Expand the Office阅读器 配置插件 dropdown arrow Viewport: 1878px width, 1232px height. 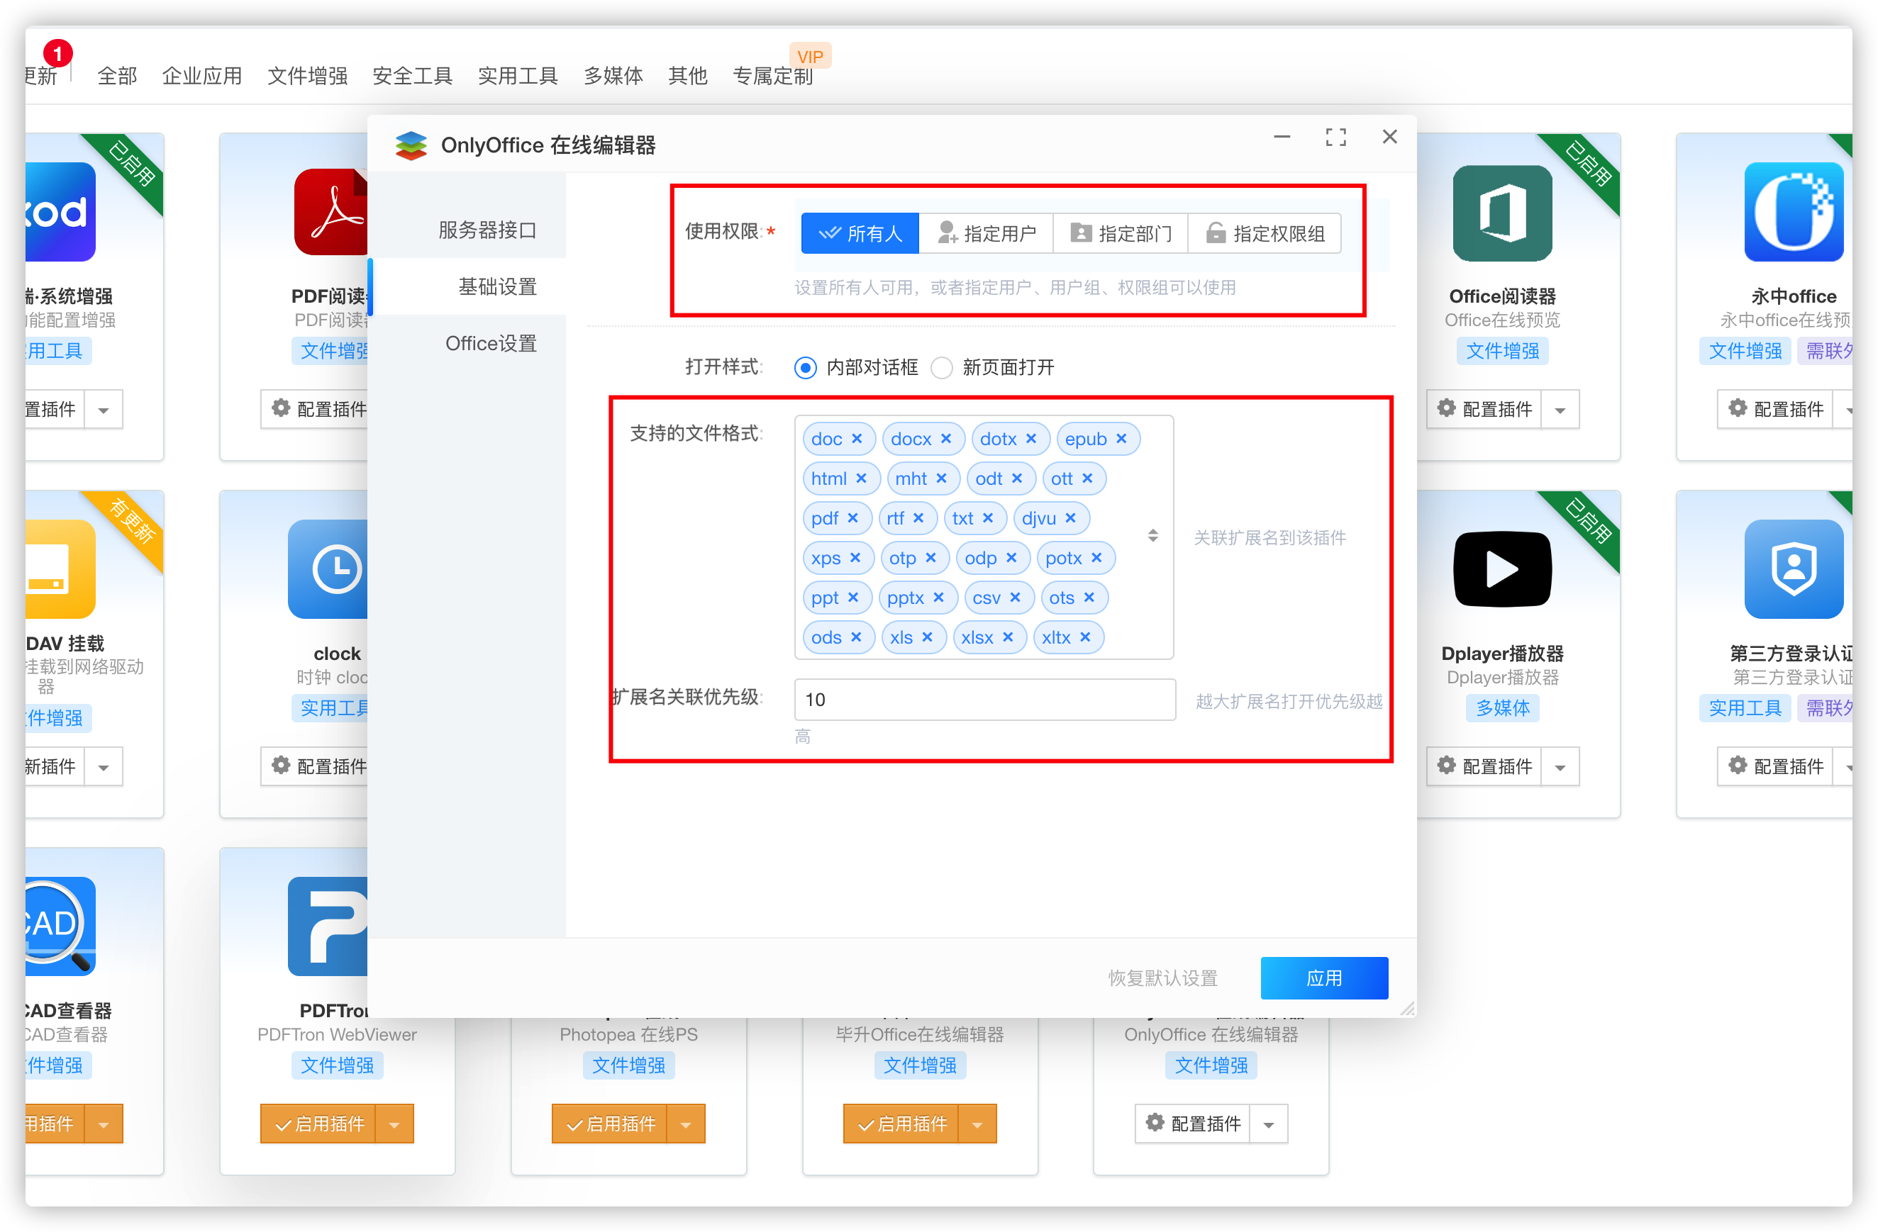pyautogui.click(x=1560, y=409)
